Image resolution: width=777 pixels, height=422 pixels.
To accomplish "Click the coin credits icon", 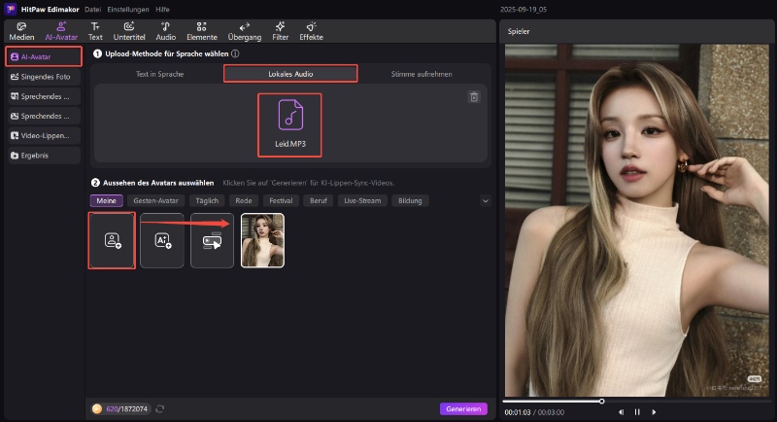I will click(x=97, y=408).
